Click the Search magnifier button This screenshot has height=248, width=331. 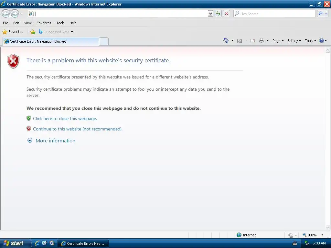pyautogui.click(x=320, y=14)
